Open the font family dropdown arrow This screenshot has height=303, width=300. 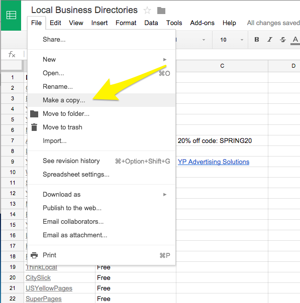click(204, 40)
